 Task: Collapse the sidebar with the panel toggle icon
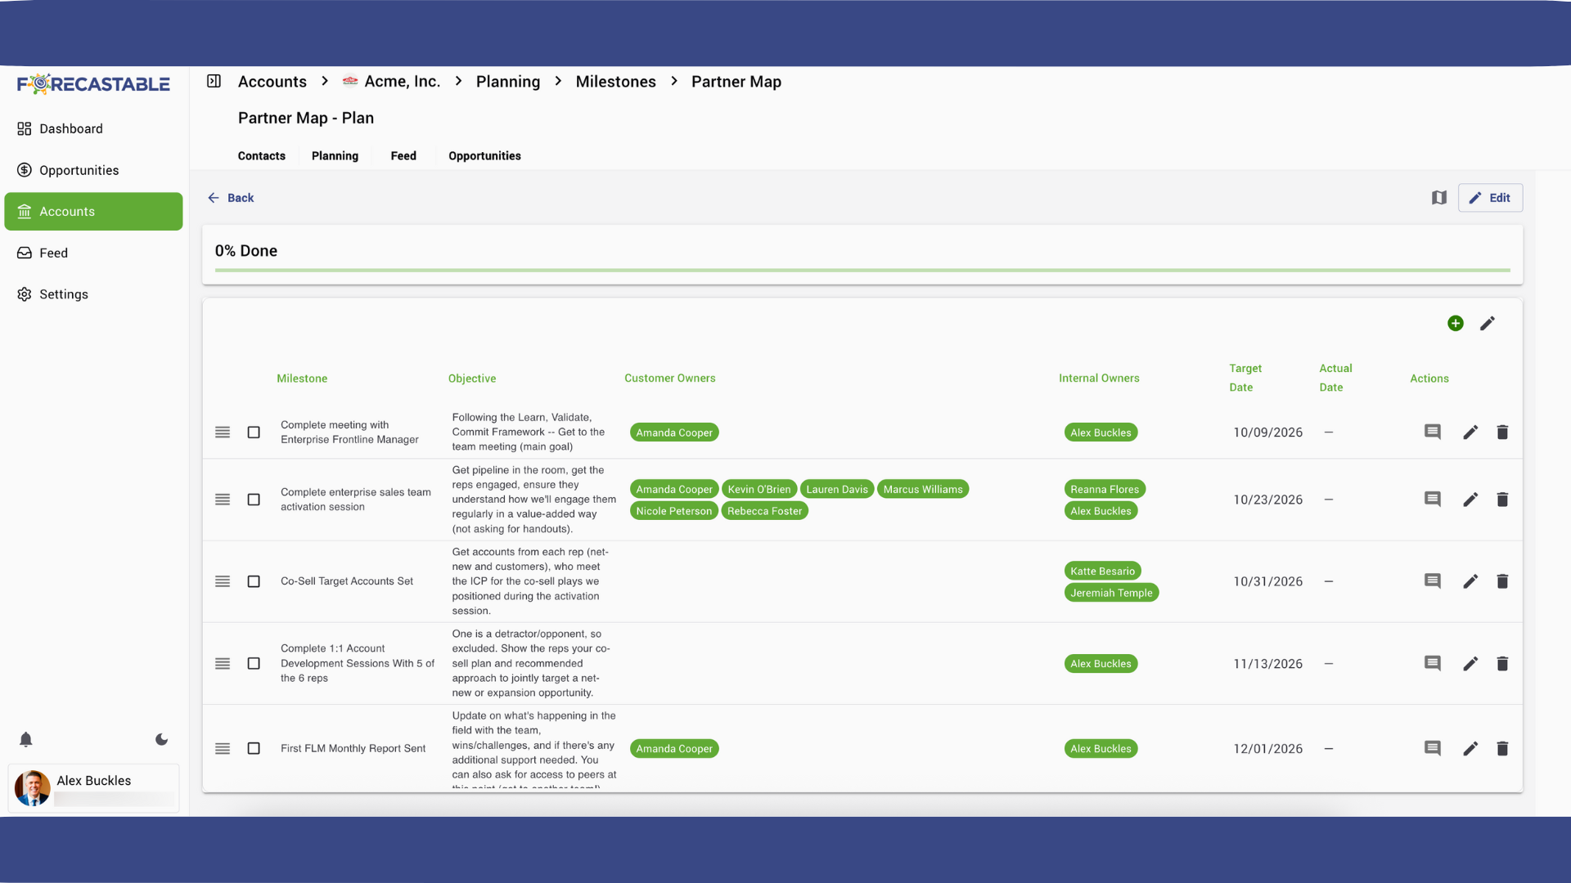tap(214, 81)
